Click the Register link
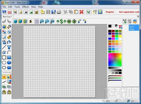This screenshot has height=104, width=141. [x=110, y=12]
